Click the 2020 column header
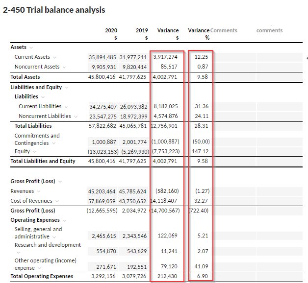Viewport: 308px width, 283px height. pyautogui.click(x=111, y=30)
